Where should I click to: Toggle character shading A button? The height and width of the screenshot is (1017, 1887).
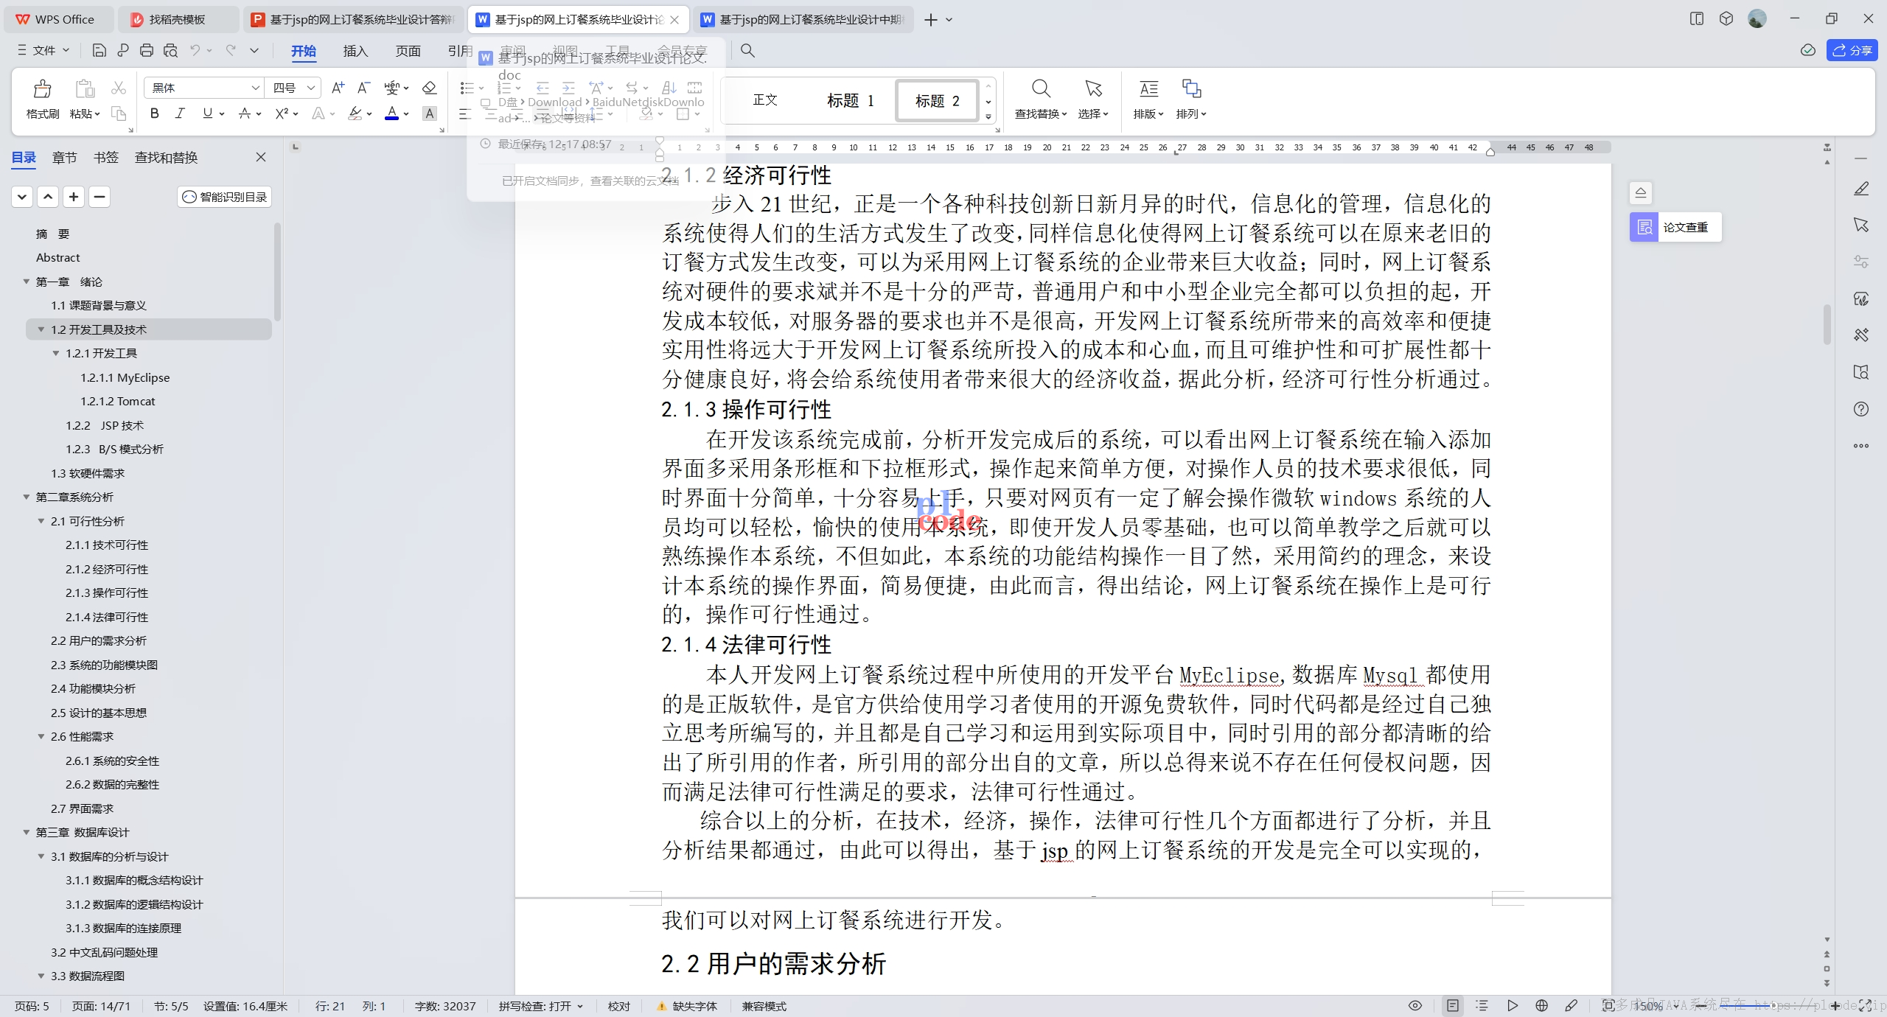click(x=430, y=113)
